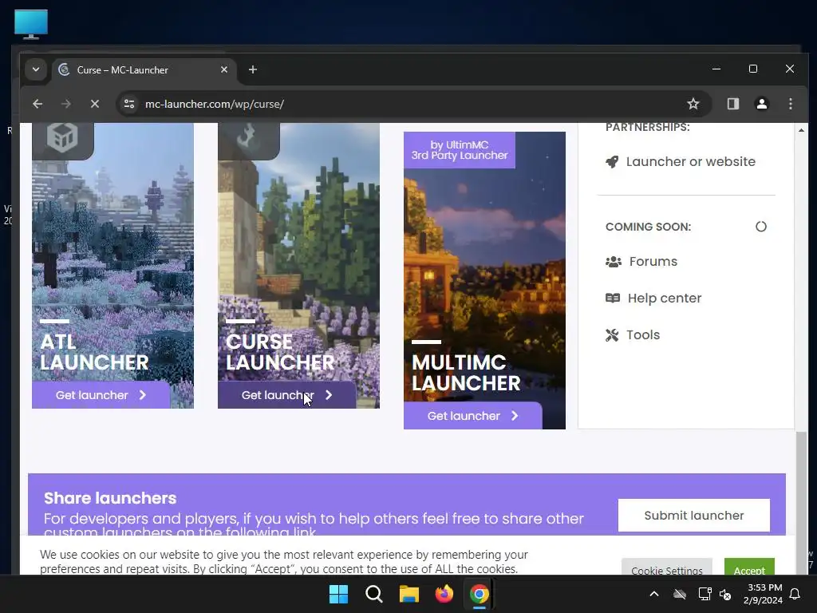Click the ATL Launcher cube icon
The height and width of the screenshot is (613, 817).
(62, 137)
